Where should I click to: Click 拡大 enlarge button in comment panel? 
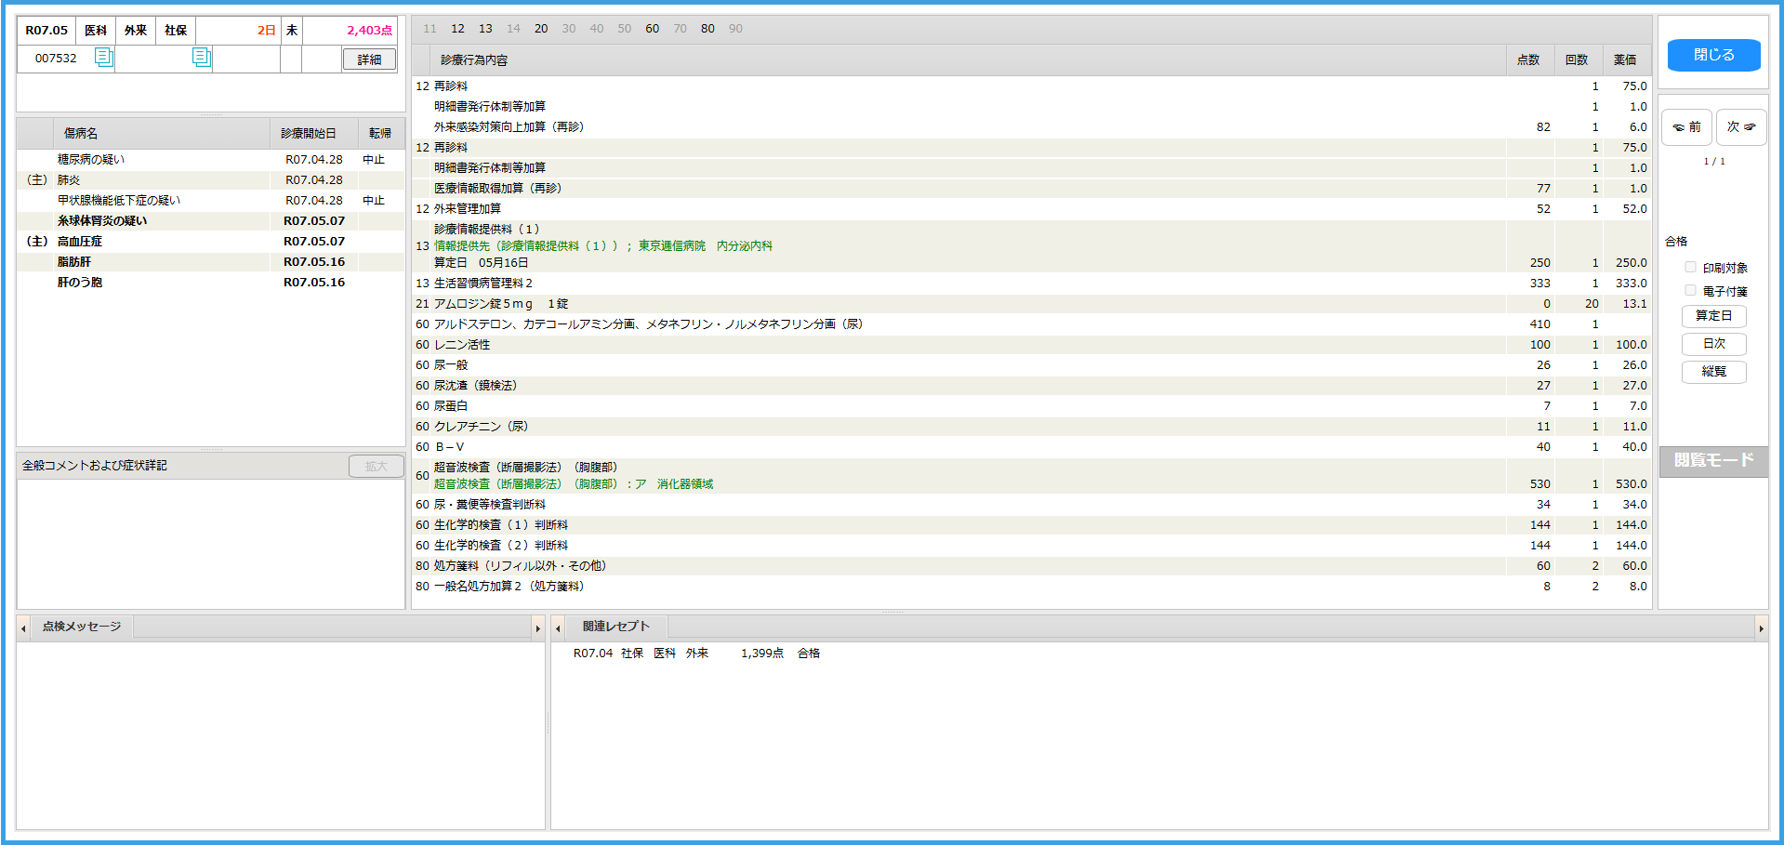click(376, 467)
